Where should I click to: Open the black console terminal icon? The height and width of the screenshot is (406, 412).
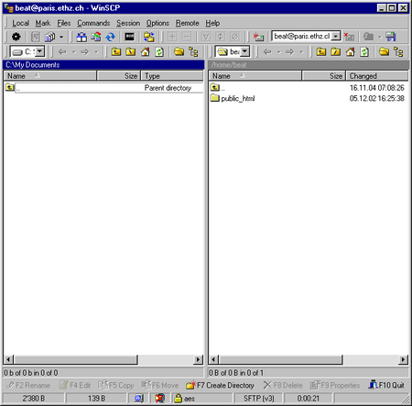pos(129,37)
